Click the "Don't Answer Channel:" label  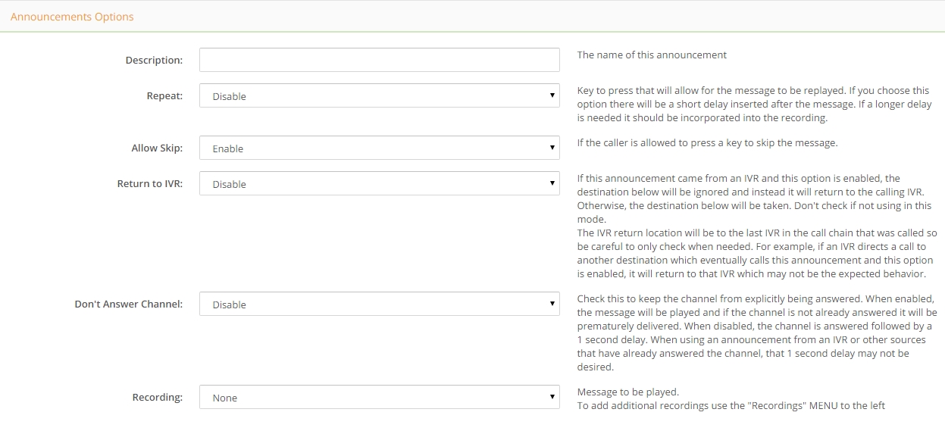coord(129,304)
